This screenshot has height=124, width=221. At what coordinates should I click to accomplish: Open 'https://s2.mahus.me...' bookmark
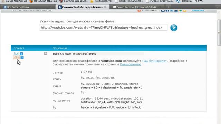coord(129,1)
